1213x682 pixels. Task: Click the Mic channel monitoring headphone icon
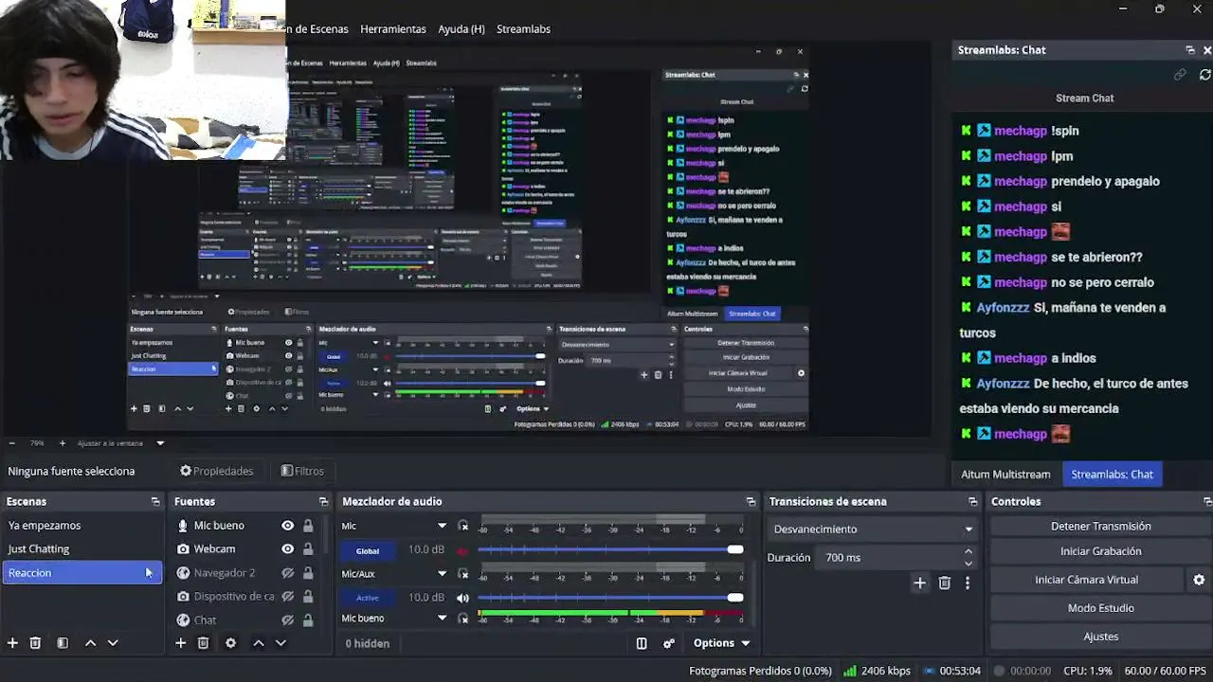point(463,526)
